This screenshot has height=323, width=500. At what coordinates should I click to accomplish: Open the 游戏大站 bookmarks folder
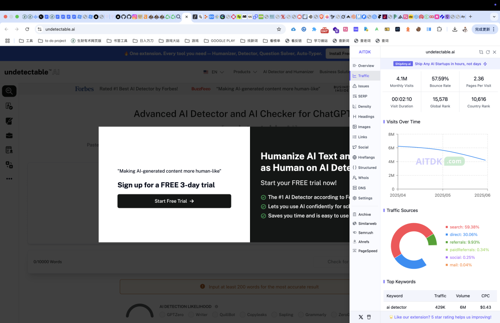pyautogui.click(x=169, y=41)
